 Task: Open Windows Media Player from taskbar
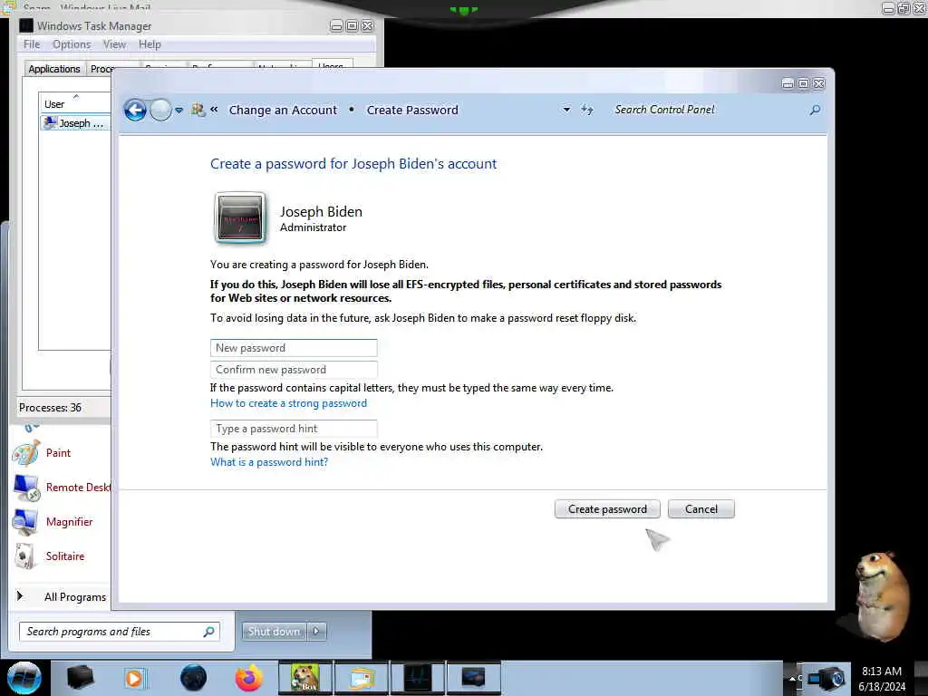135,678
